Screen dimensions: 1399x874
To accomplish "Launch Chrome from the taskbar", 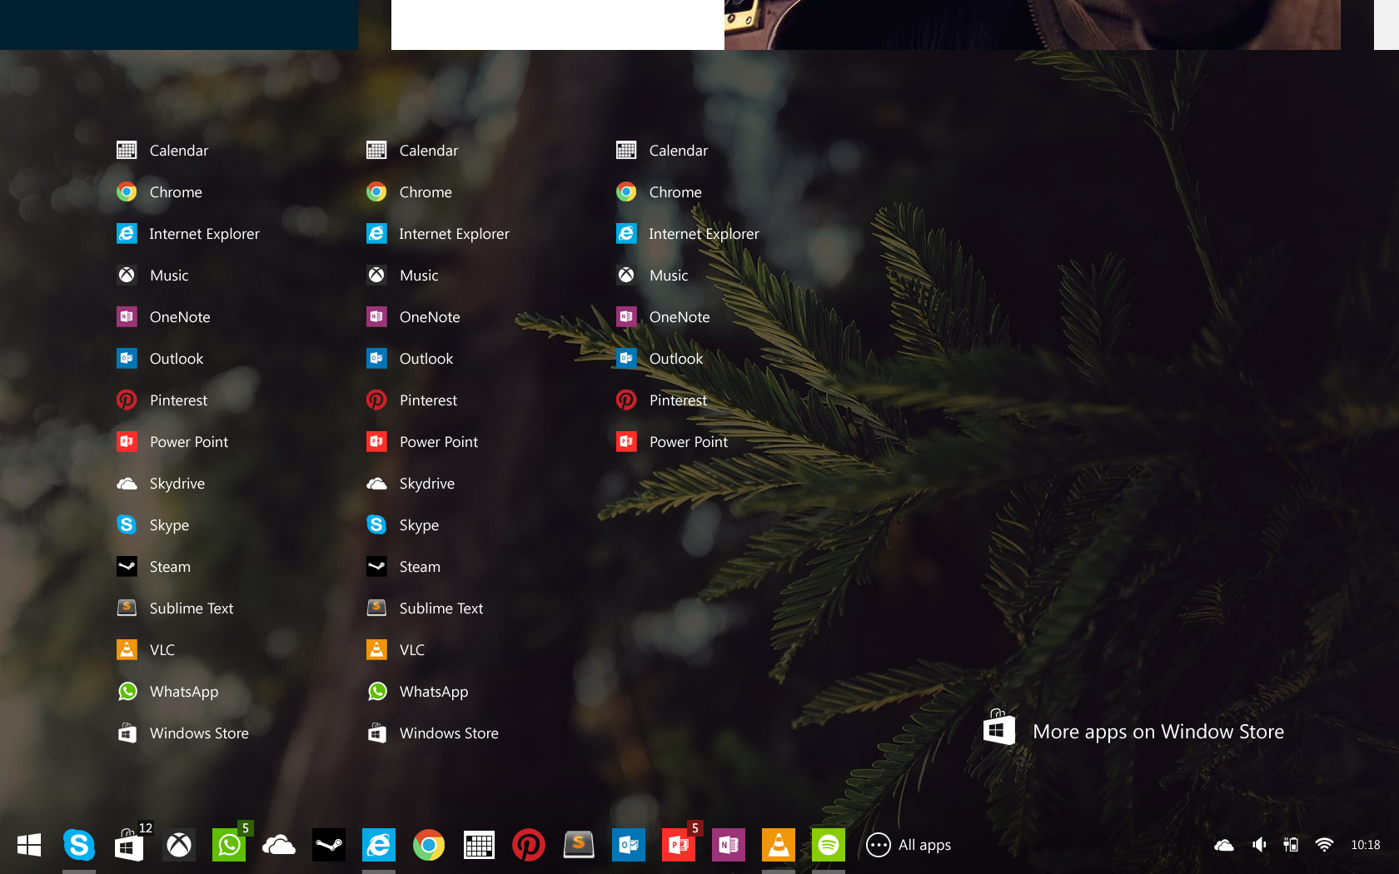I will tap(429, 845).
